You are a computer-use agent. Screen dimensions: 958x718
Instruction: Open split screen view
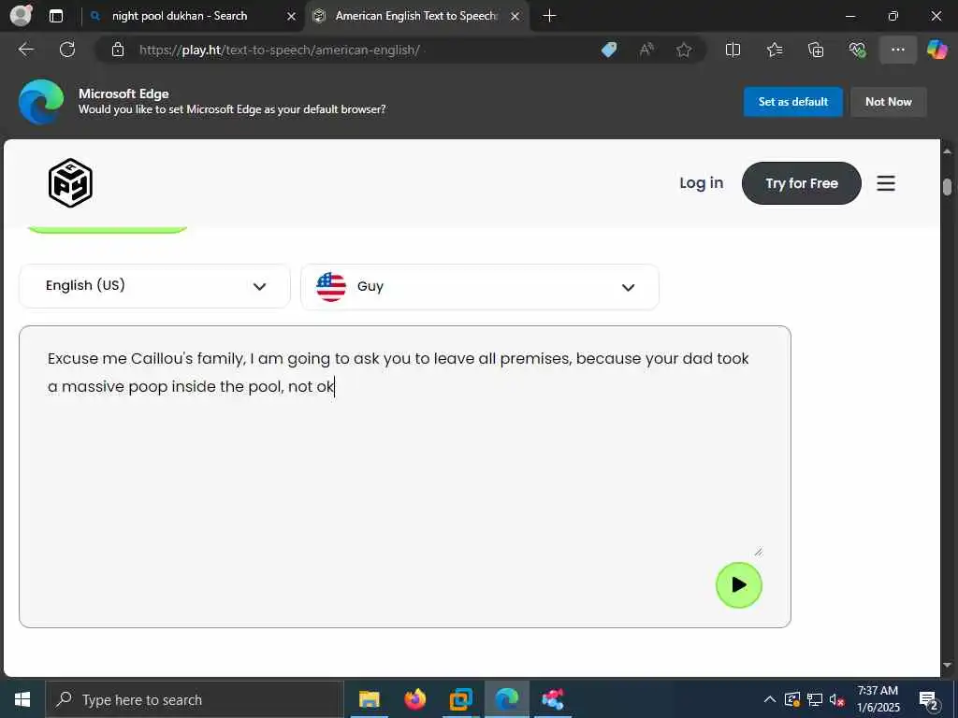[733, 50]
